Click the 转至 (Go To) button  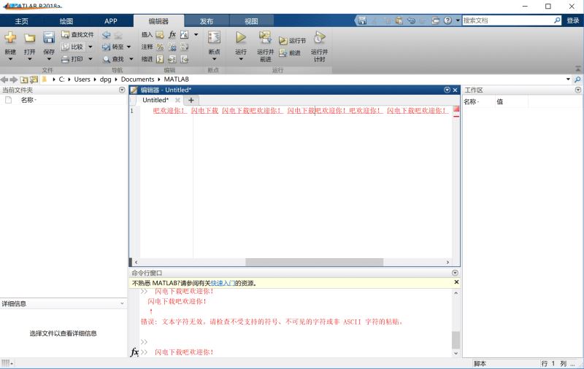[113, 47]
